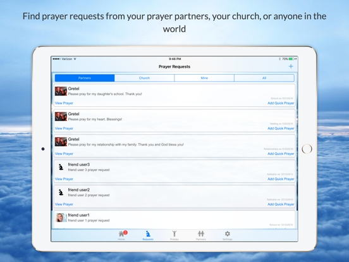
Task: Add Quick Prayer for friend user3
Action: click(281, 179)
